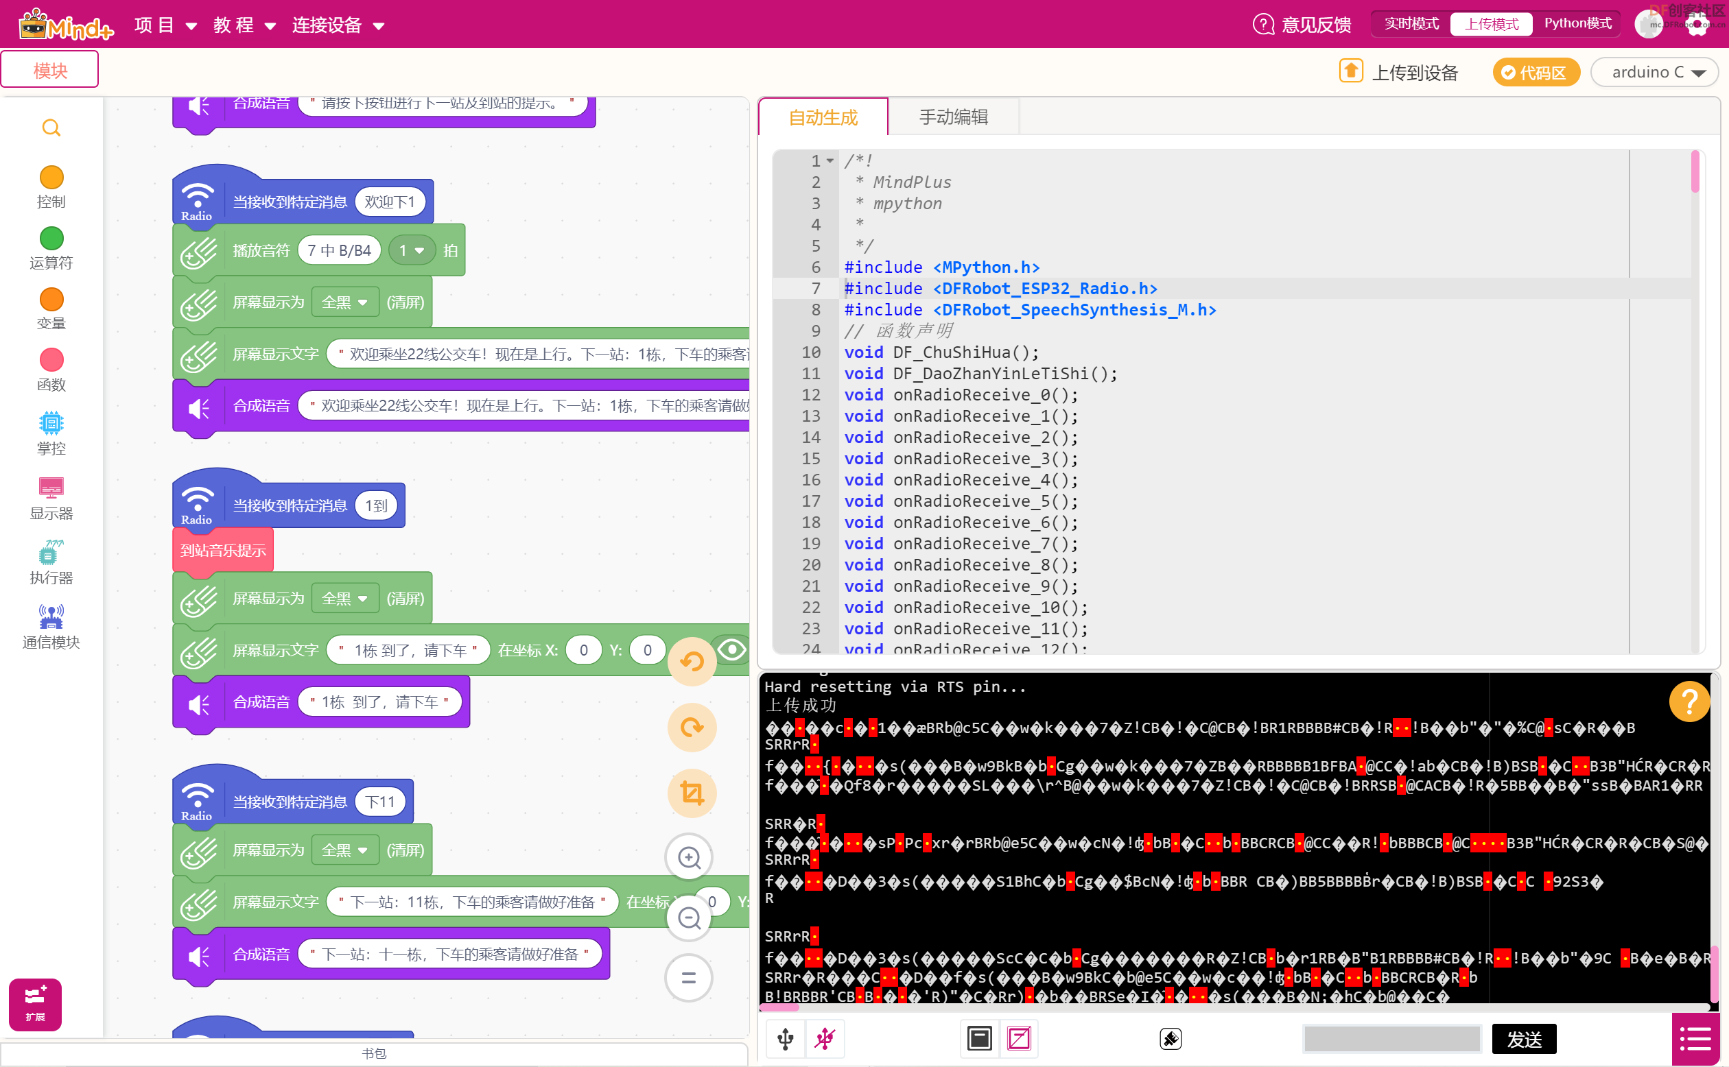Edit the 下11 message field
This screenshot has width=1729, height=1067.
(380, 802)
